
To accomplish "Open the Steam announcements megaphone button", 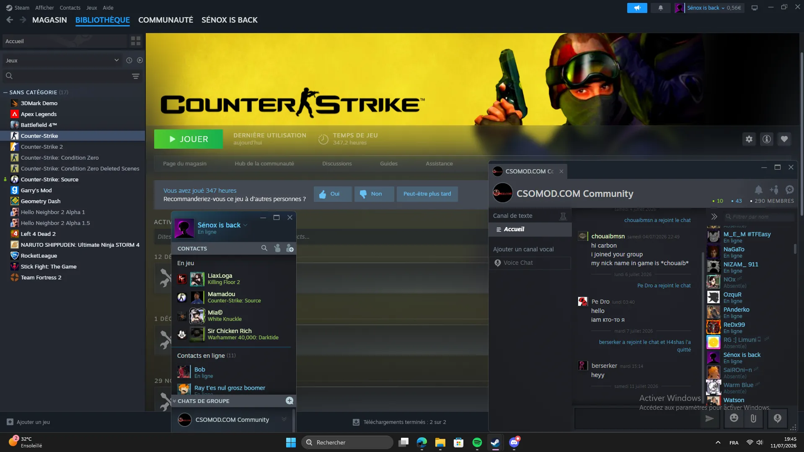I will pyautogui.click(x=637, y=8).
